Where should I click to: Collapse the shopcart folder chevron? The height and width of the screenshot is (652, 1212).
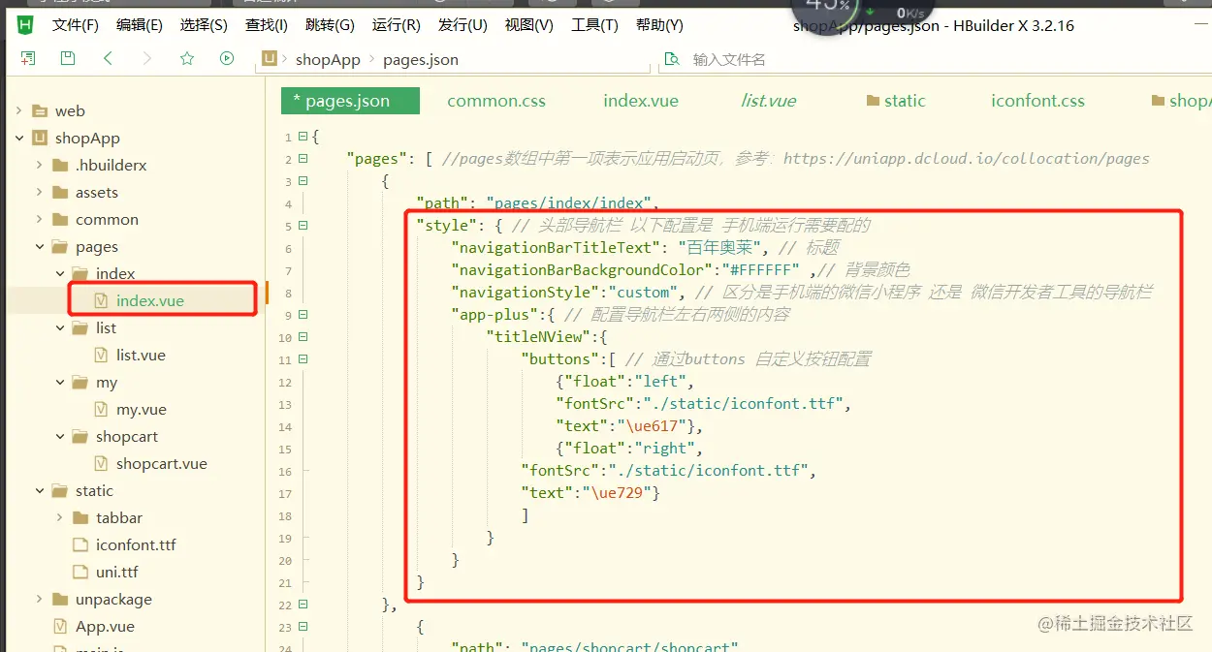(59, 436)
